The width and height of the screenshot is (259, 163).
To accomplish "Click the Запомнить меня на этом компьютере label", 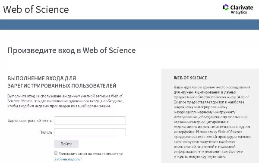I will 91,154.
